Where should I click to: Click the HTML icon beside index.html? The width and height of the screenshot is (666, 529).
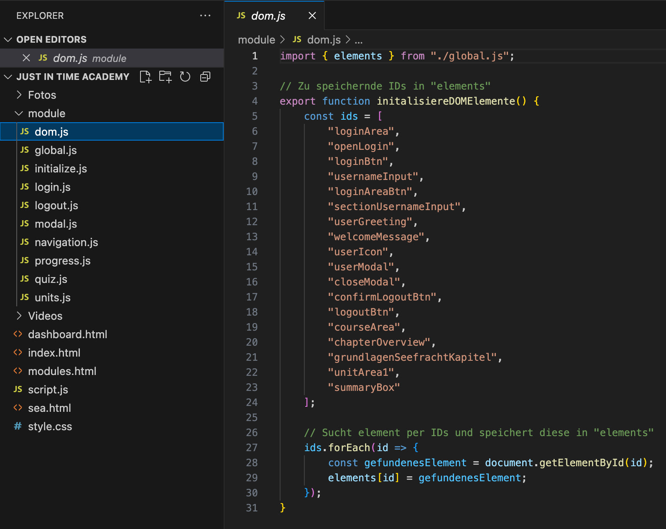coord(18,352)
